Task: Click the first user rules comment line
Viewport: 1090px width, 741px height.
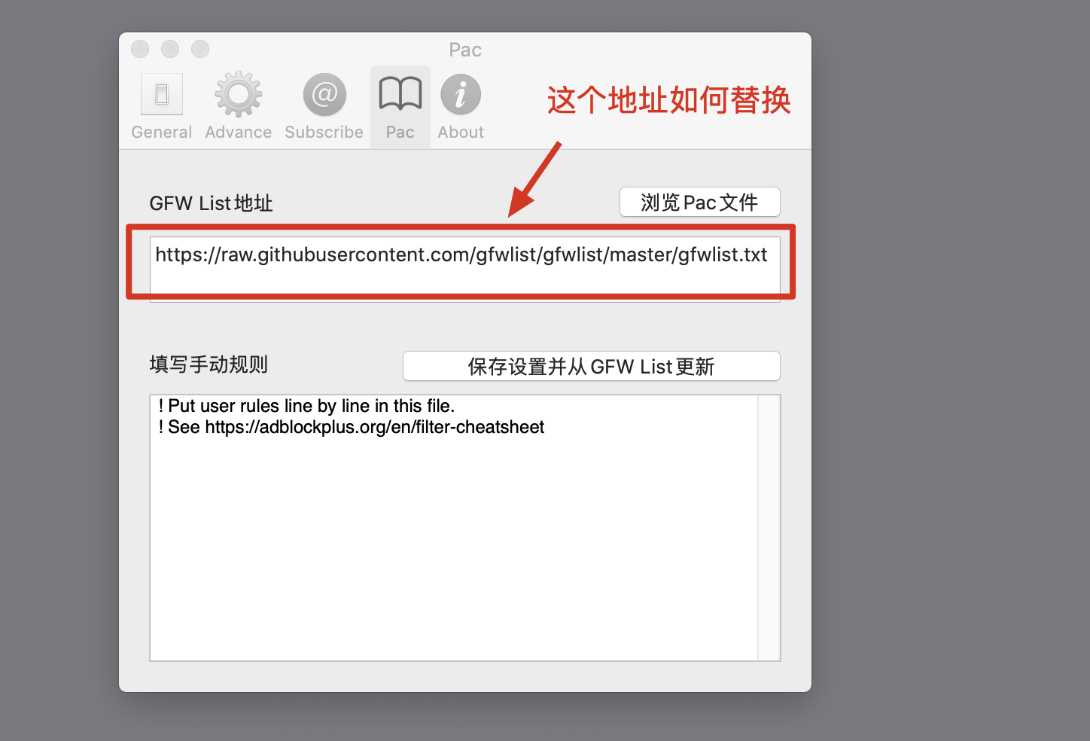Action: tap(306, 406)
